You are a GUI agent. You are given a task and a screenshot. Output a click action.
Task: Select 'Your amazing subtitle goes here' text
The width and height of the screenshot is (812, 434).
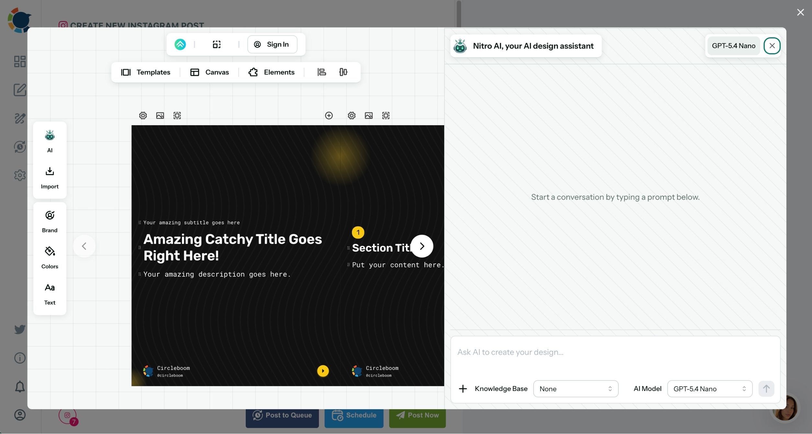click(x=192, y=223)
